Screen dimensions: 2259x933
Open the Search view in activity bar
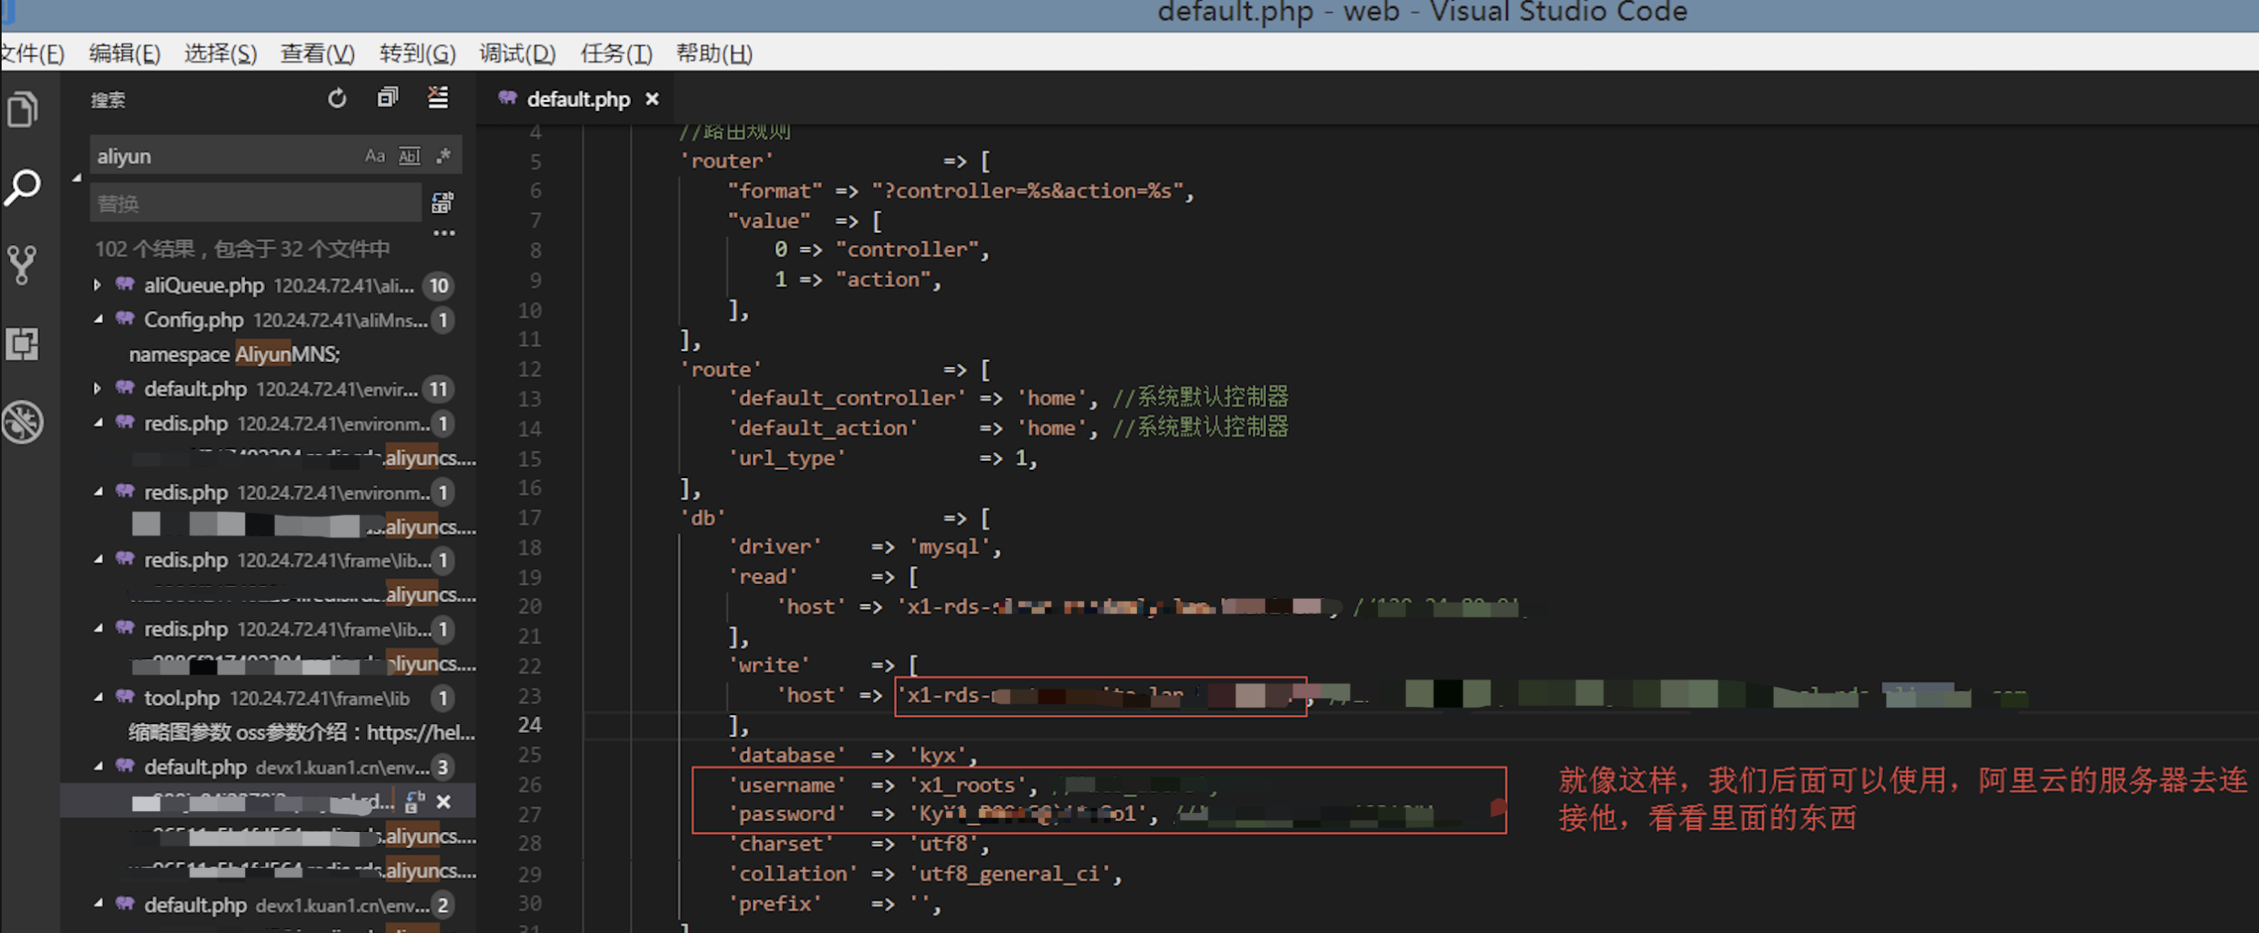tap(23, 188)
